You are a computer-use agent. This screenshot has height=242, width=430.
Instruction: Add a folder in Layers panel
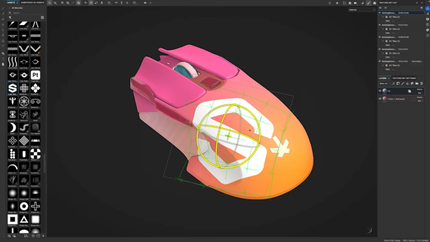[x=417, y=84]
